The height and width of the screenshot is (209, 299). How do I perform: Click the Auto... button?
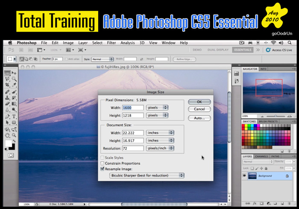199,118
